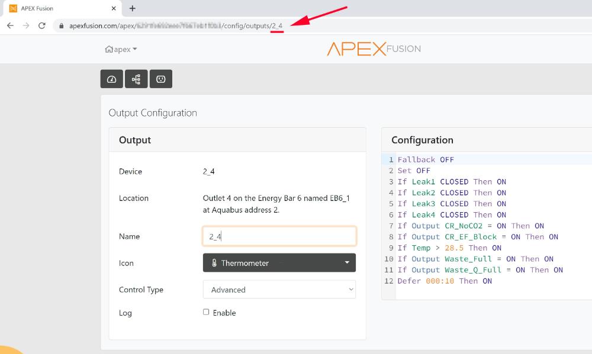Click the module tree icon button

click(x=136, y=79)
